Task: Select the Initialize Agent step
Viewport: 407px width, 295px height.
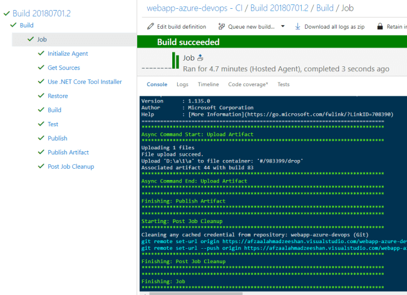Action: click(67, 54)
